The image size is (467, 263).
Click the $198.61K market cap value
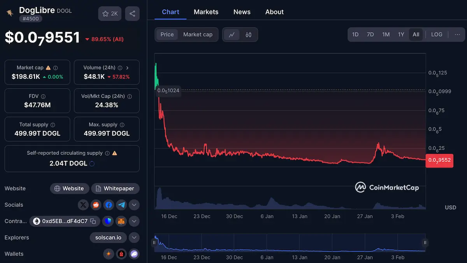[26, 77]
